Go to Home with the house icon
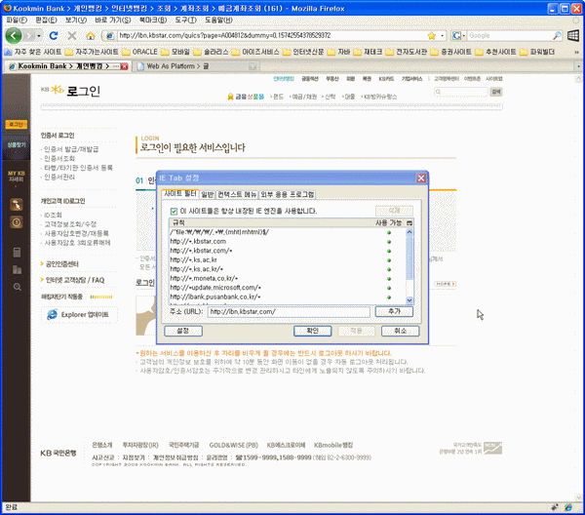Image resolution: width=585 pixels, height=515 pixels. point(91,35)
